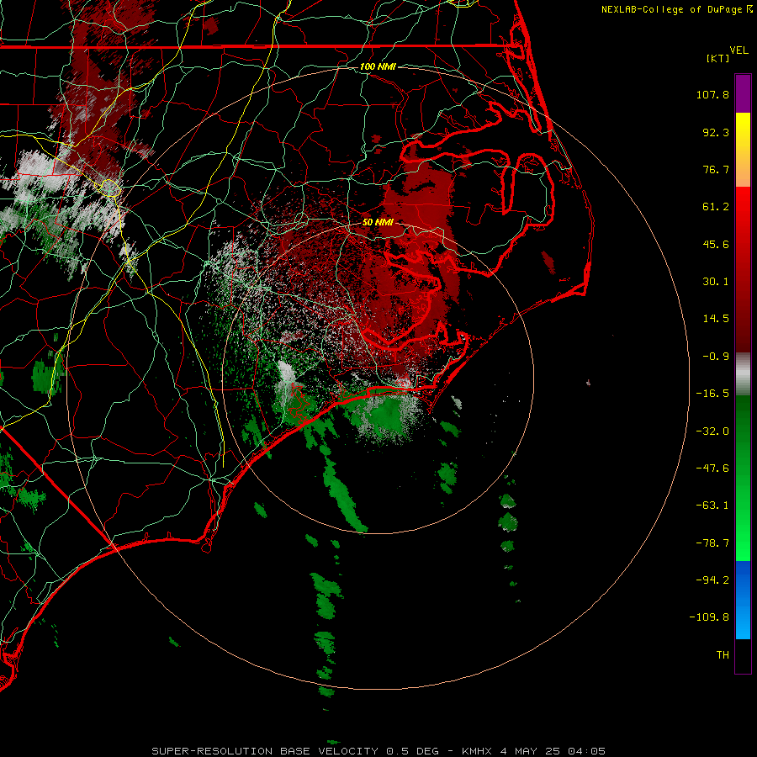
Task: Select the -0.9 scale value
Action: click(716, 357)
